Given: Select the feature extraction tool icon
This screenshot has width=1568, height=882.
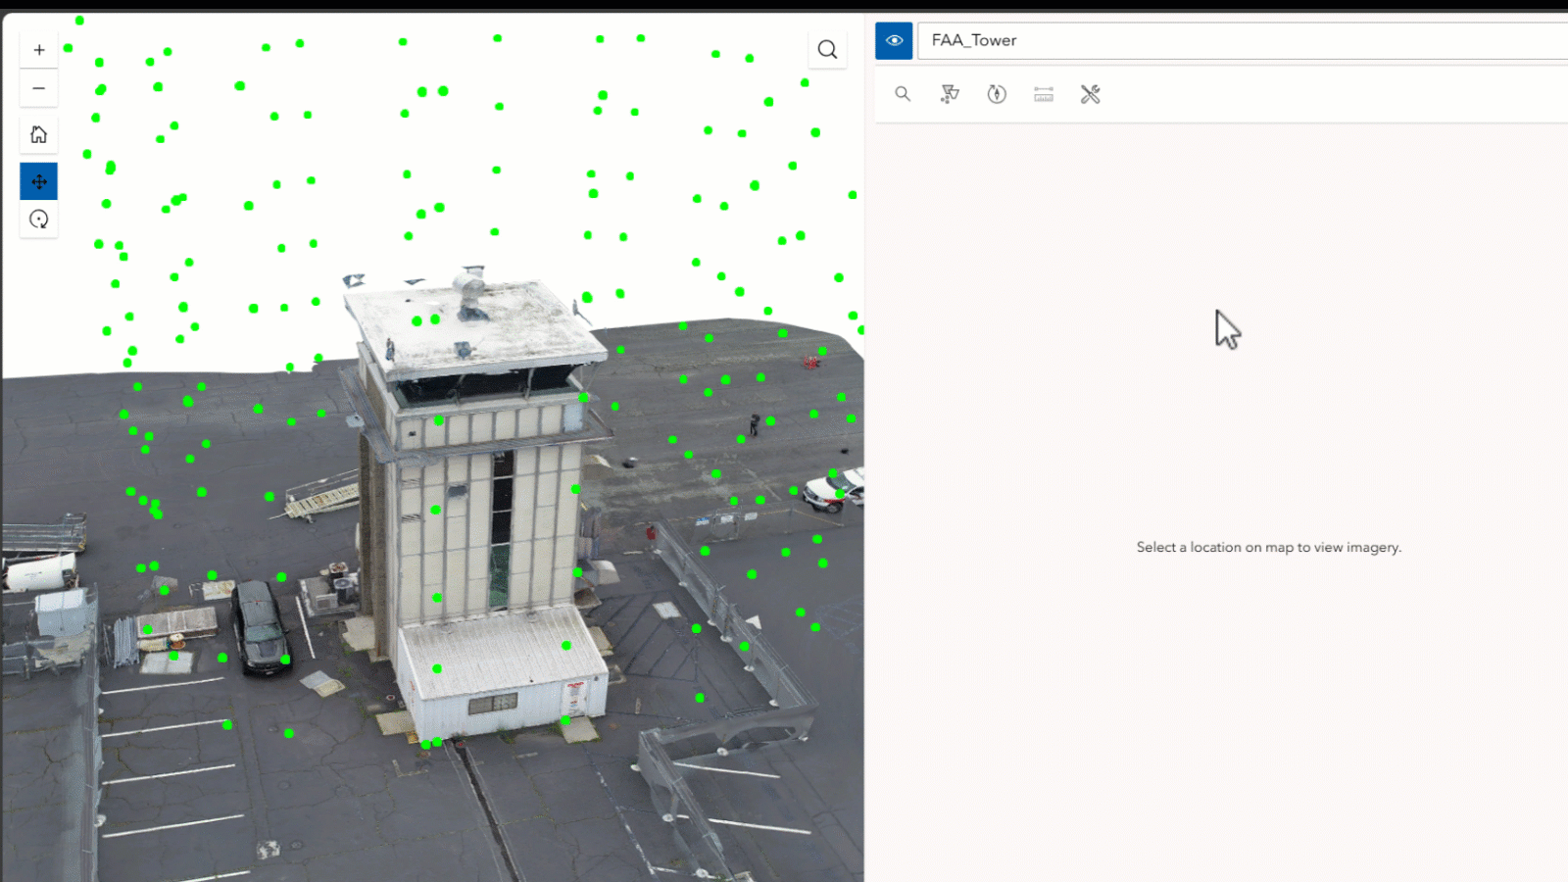Looking at the screenshot, I should pyautogui.click(x=949, y=94).
